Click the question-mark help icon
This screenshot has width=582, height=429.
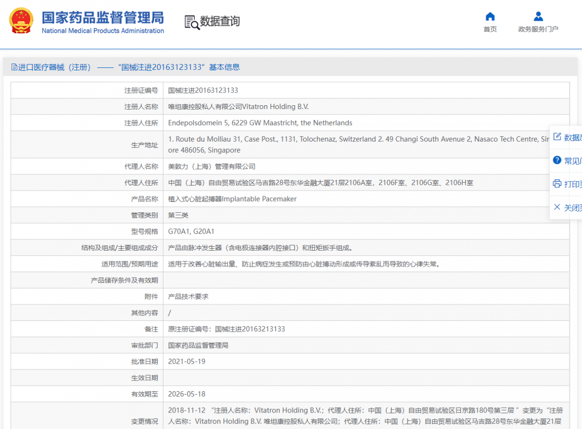click(x=557, y=160)
